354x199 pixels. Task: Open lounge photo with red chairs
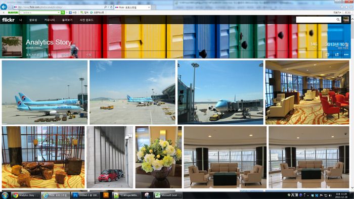(307, 92)
